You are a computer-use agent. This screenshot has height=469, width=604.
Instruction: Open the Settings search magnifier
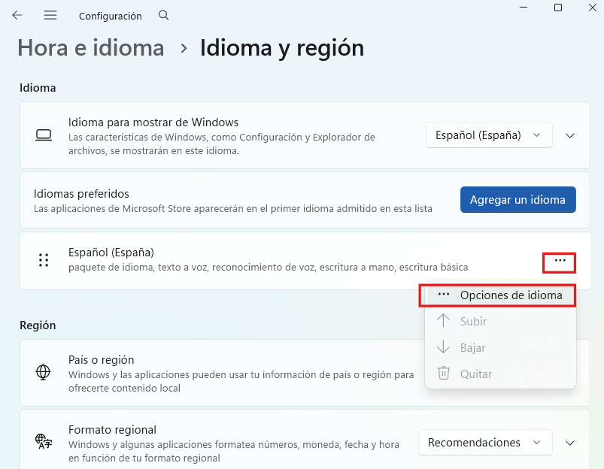(x=163, y=15)
